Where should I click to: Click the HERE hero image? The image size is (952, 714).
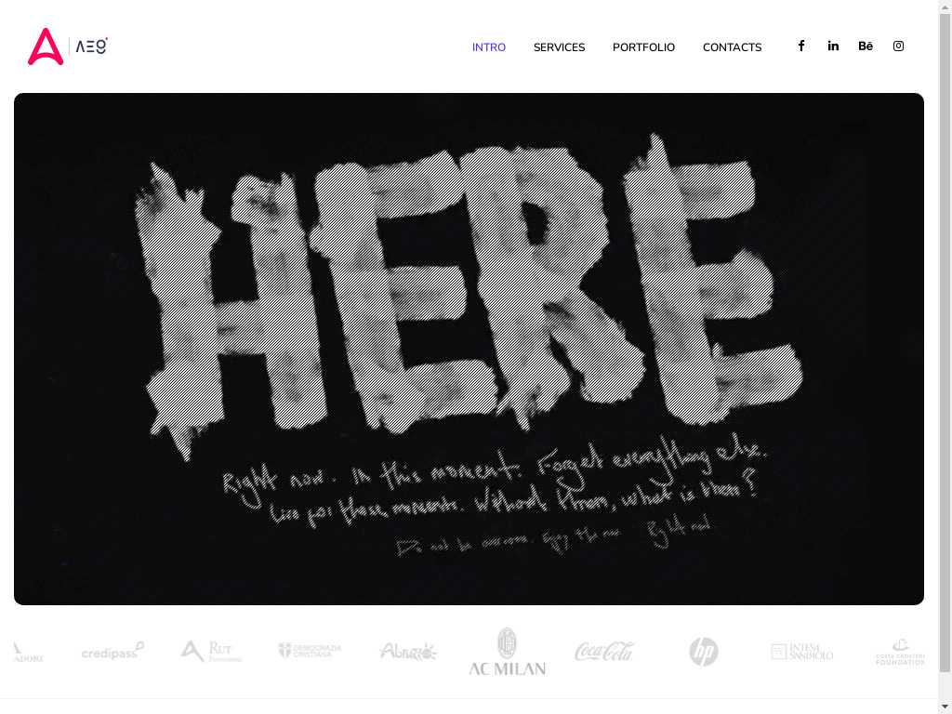[x=469, y=350]
